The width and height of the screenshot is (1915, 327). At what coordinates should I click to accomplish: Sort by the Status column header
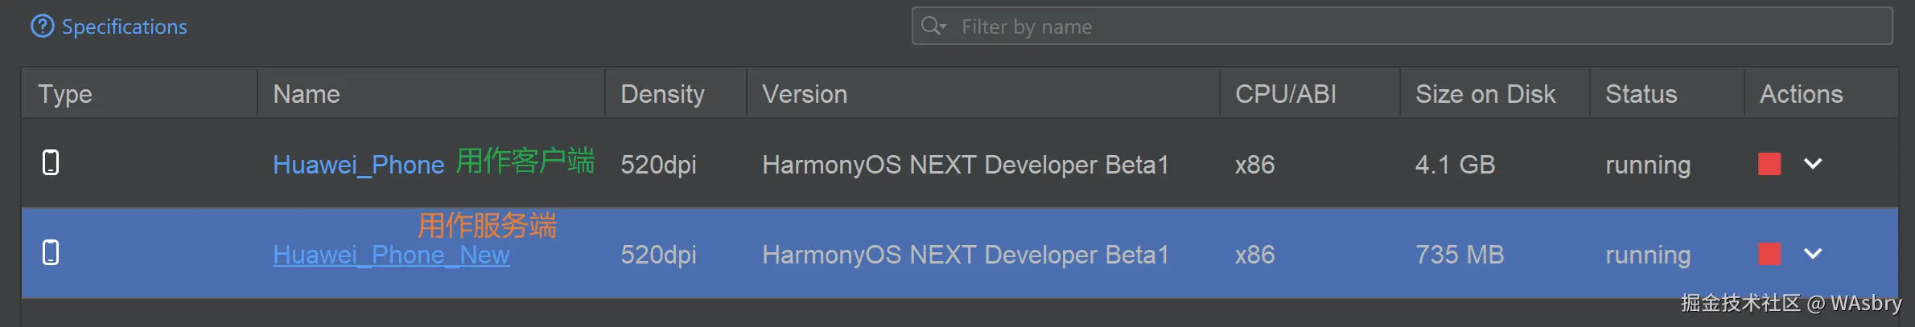tap(1641, 94)
